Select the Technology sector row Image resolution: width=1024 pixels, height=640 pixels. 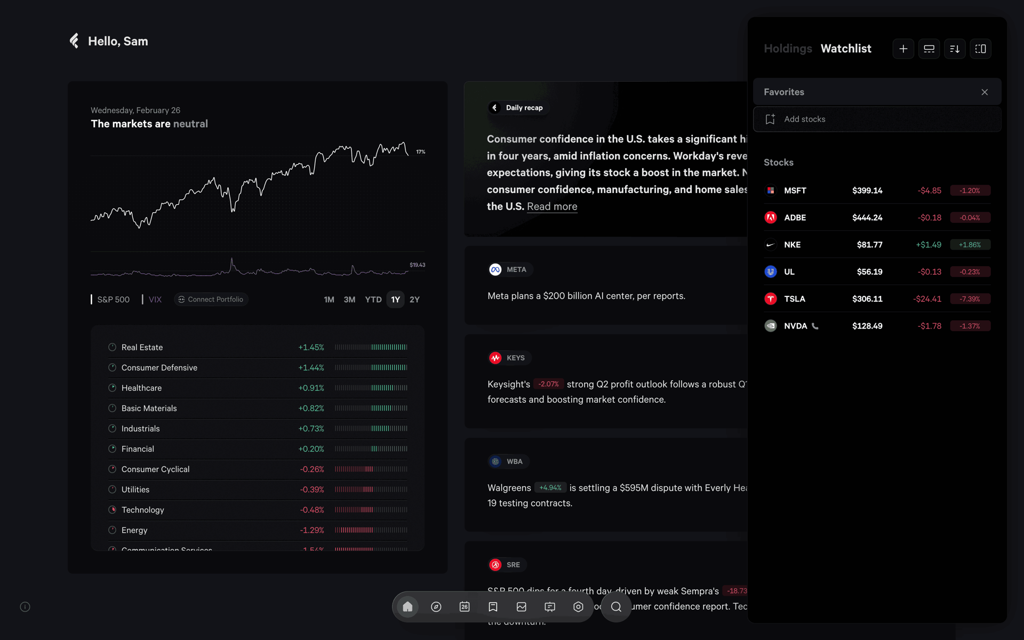[258, 510]
